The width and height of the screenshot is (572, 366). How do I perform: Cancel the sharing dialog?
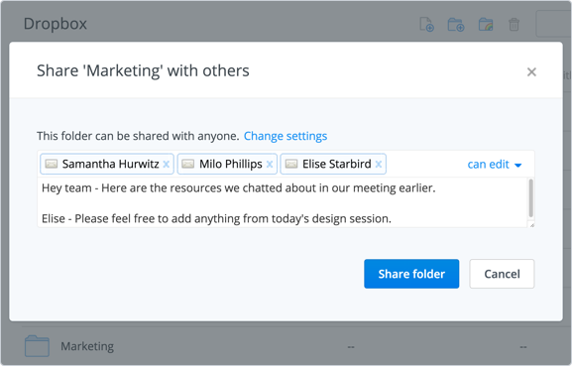point(502,274)
